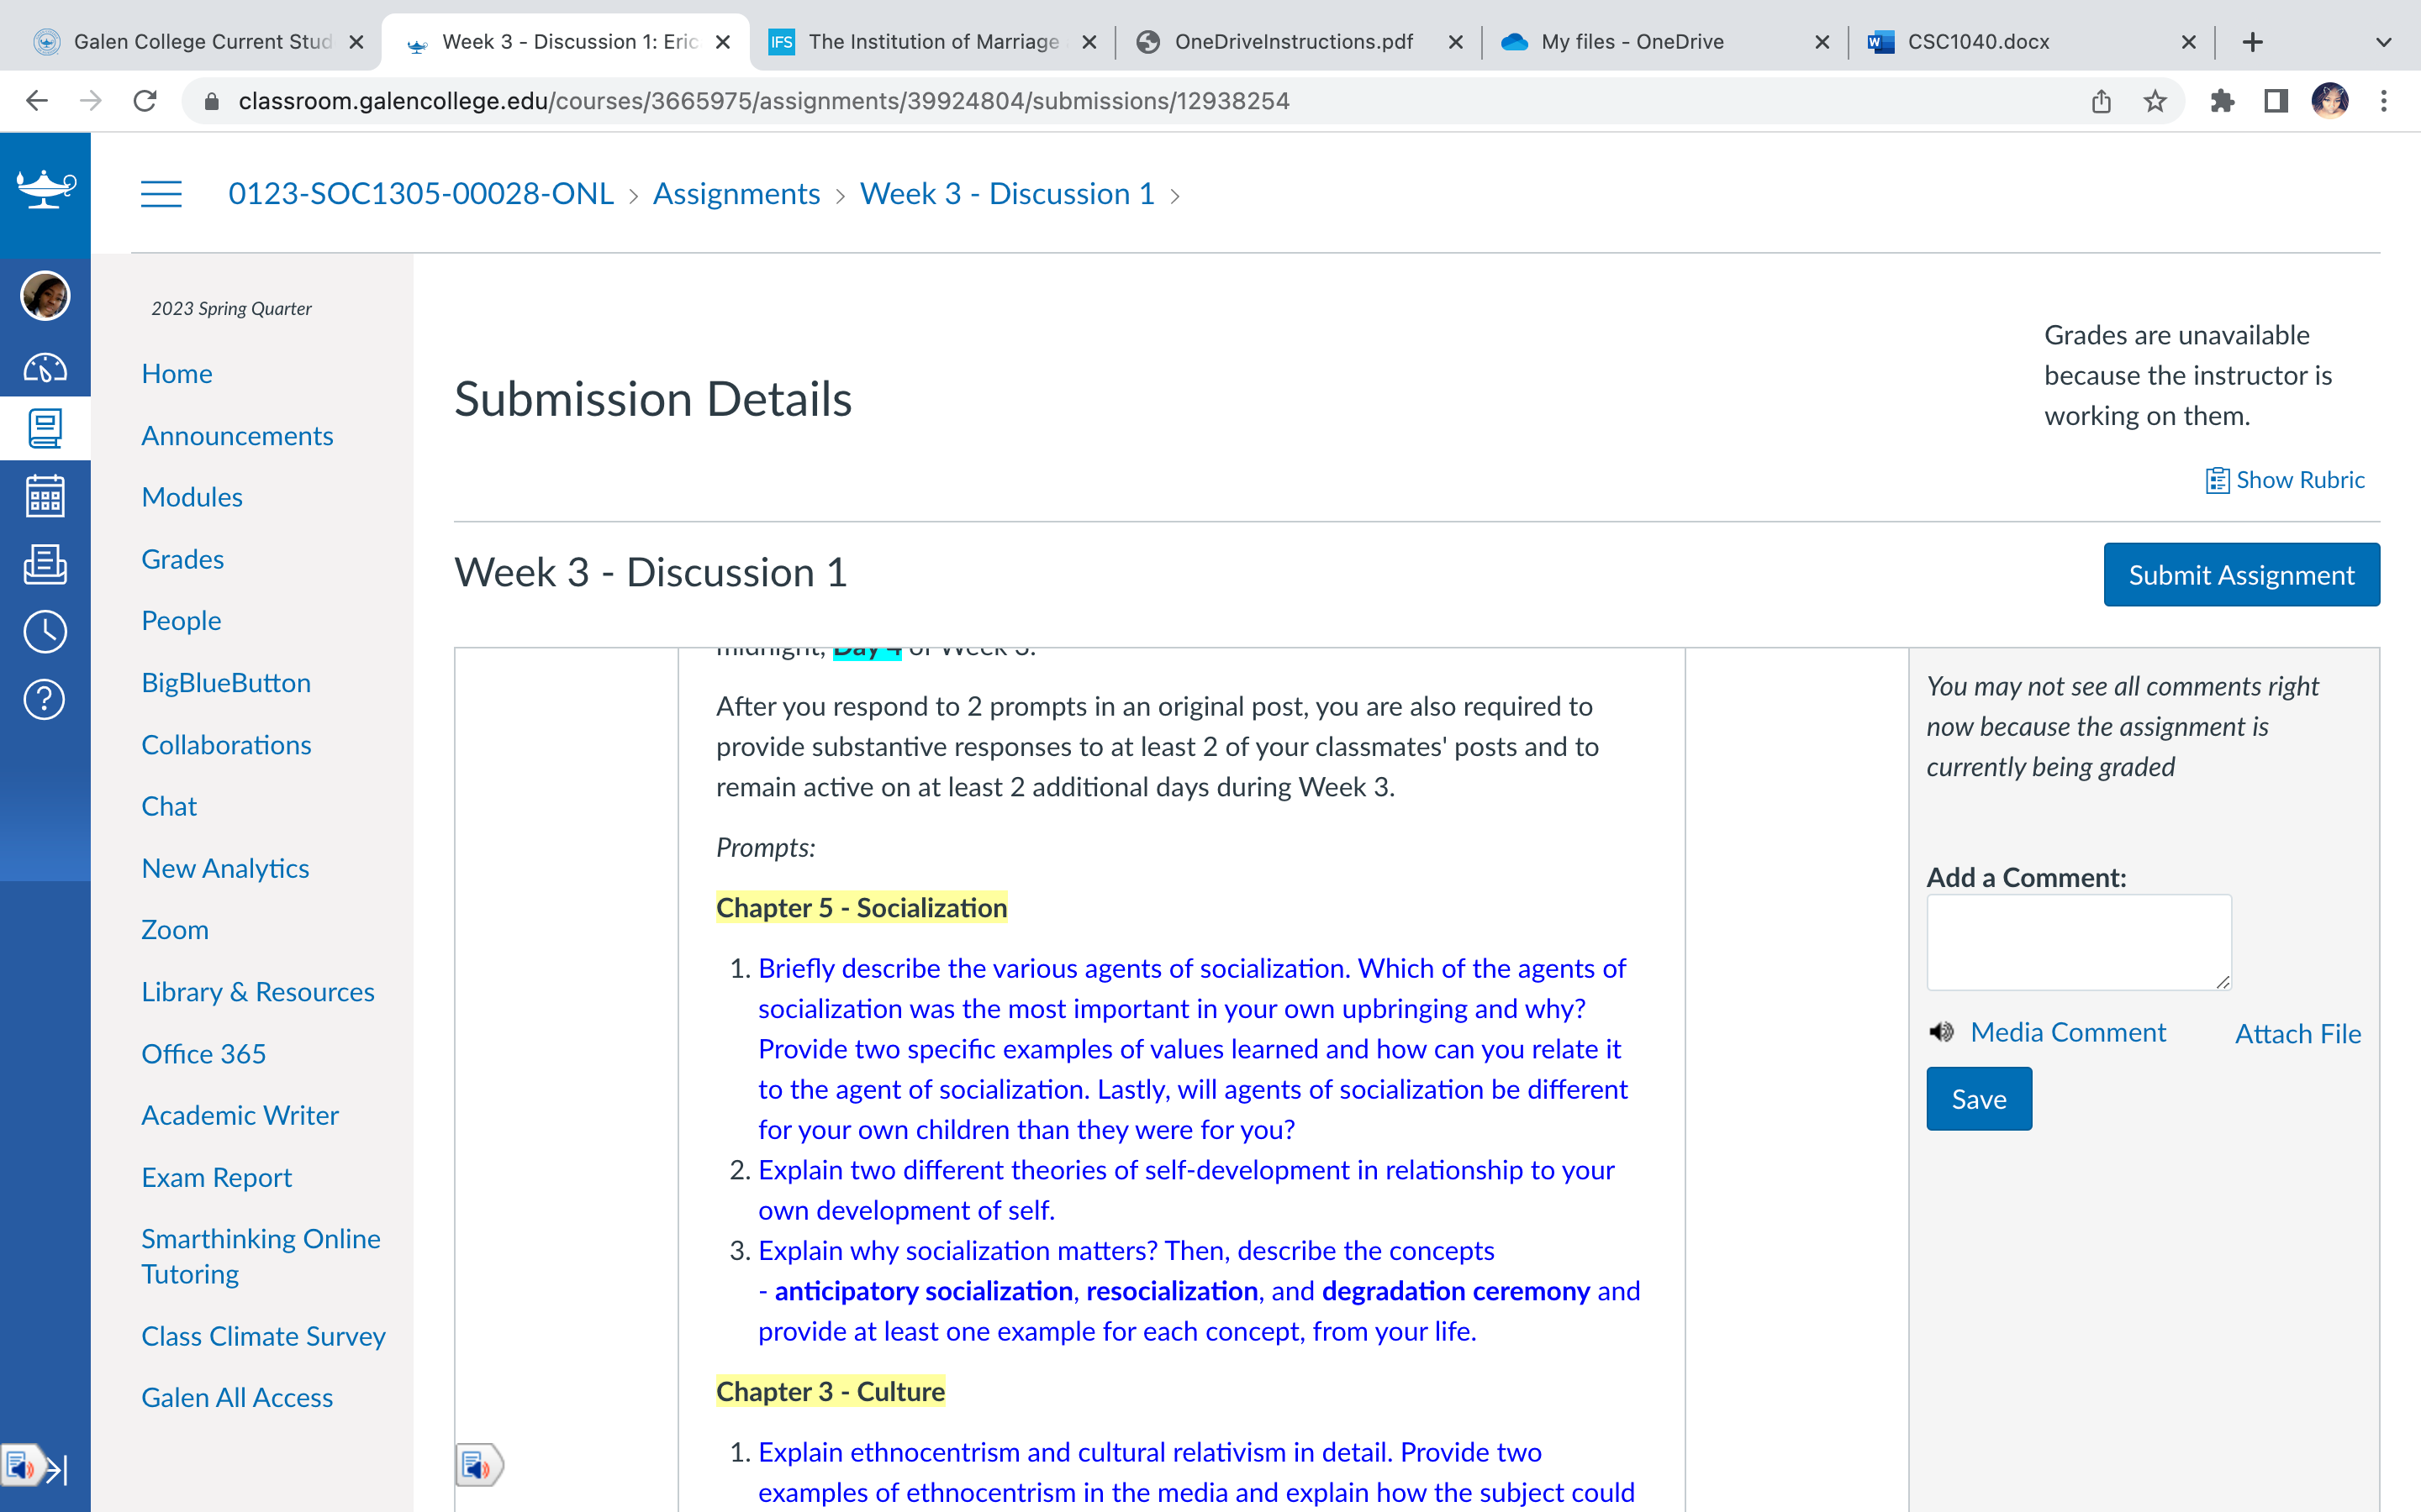The width and height of the screenshot is (2421, 1512).
Task: Click the immersive reader icon below the assignment text
Action: (x=478, y=1466)
